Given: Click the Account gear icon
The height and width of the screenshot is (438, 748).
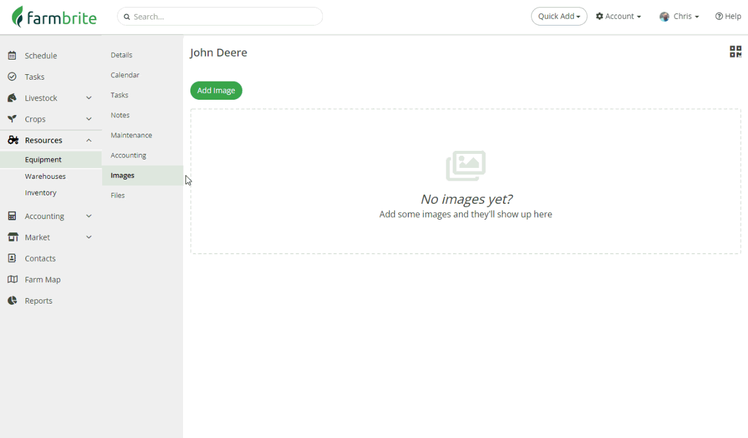Looking at the screenshot, I should pos(600,16).
